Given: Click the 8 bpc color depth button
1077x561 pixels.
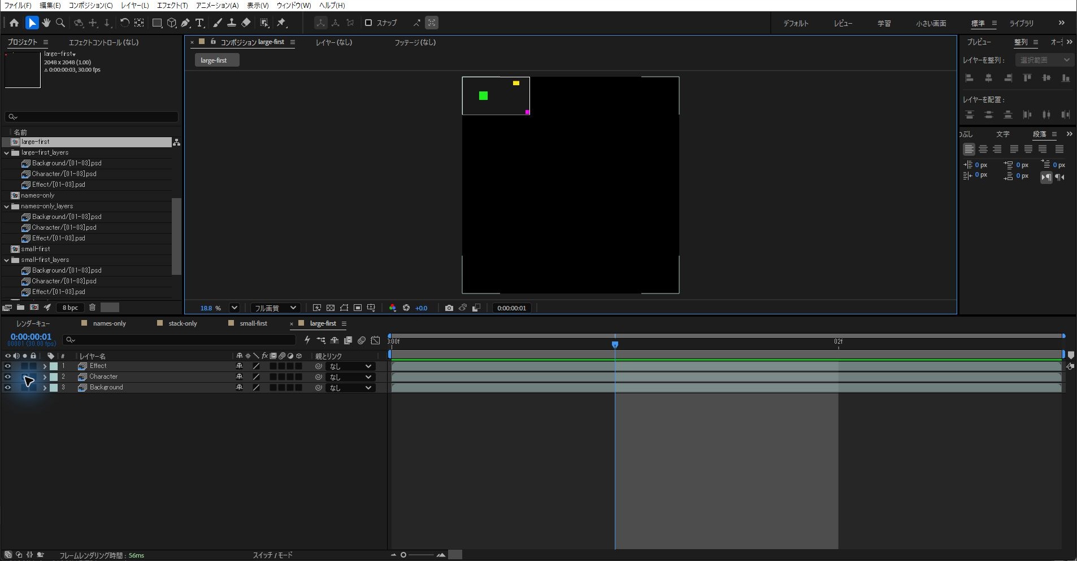Looking at the screenshot, I should tap(70, 308).
